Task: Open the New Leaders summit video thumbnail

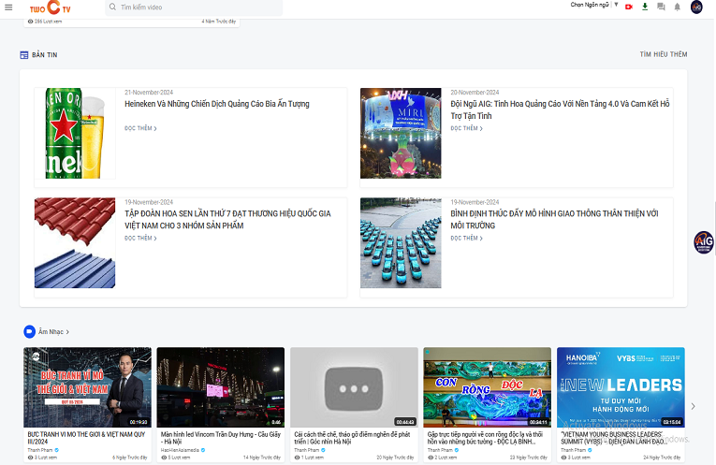Action: point(621,387)
